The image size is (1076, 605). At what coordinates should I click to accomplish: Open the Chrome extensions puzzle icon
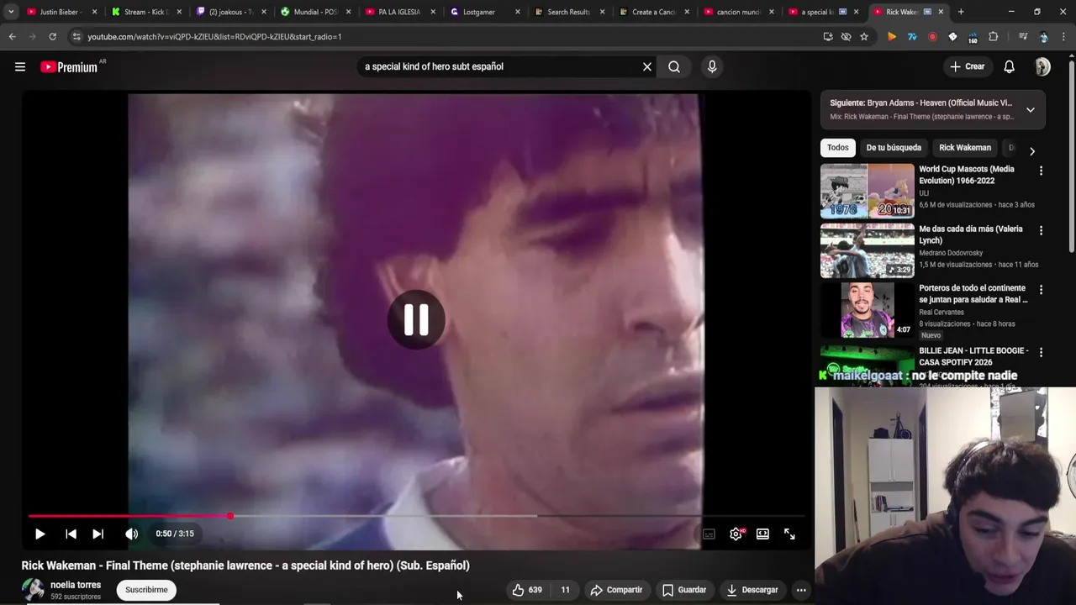pyautogui.click(x=993, y=37)
